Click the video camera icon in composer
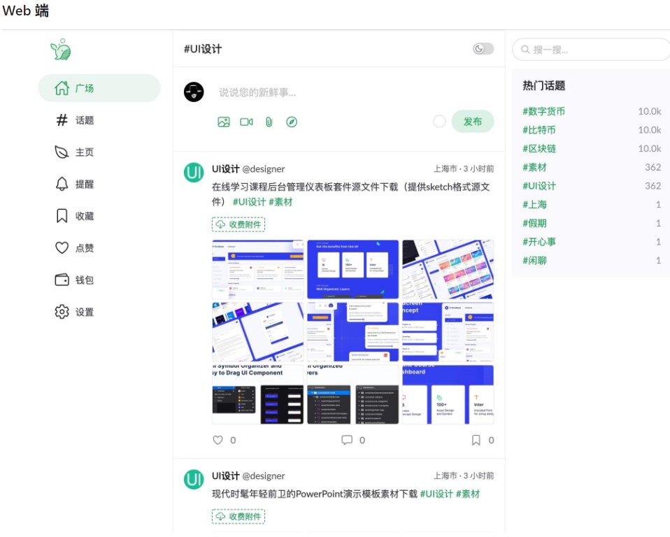Image resolution: width=670 pixels, height=537 pixels. pos(246,122)
